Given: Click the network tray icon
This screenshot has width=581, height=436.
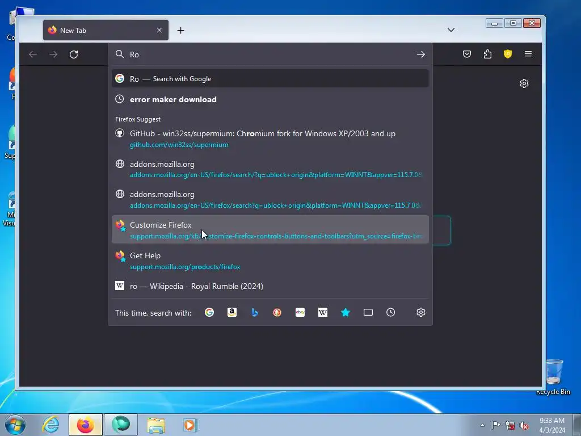Looking at the screenshot, I should (510, 425).
